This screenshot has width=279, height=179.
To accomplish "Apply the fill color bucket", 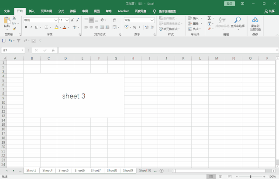I will pos(57,27).
